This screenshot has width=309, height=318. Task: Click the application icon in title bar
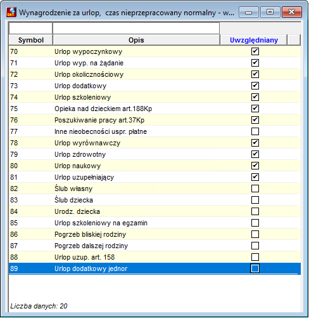coord(11,12)
